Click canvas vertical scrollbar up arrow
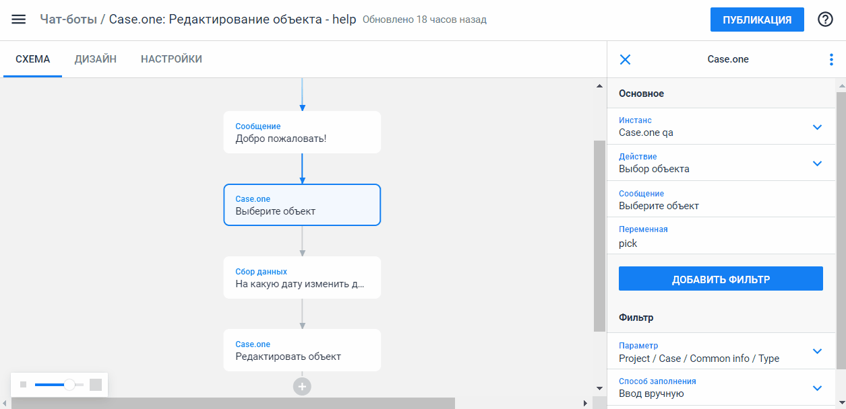This screenshot has height=409, width=846. coord(599,86)
